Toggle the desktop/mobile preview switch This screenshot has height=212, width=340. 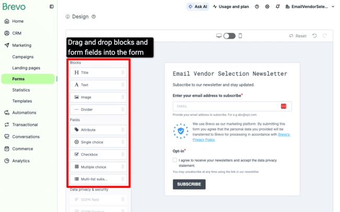tap(230, 36)
